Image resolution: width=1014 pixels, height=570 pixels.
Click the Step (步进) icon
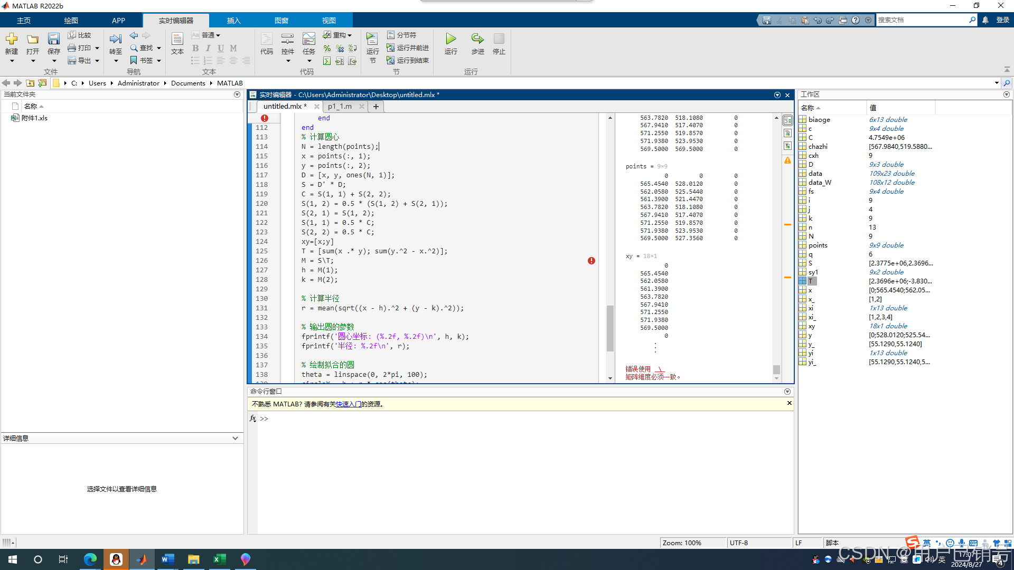coord(477,39)
